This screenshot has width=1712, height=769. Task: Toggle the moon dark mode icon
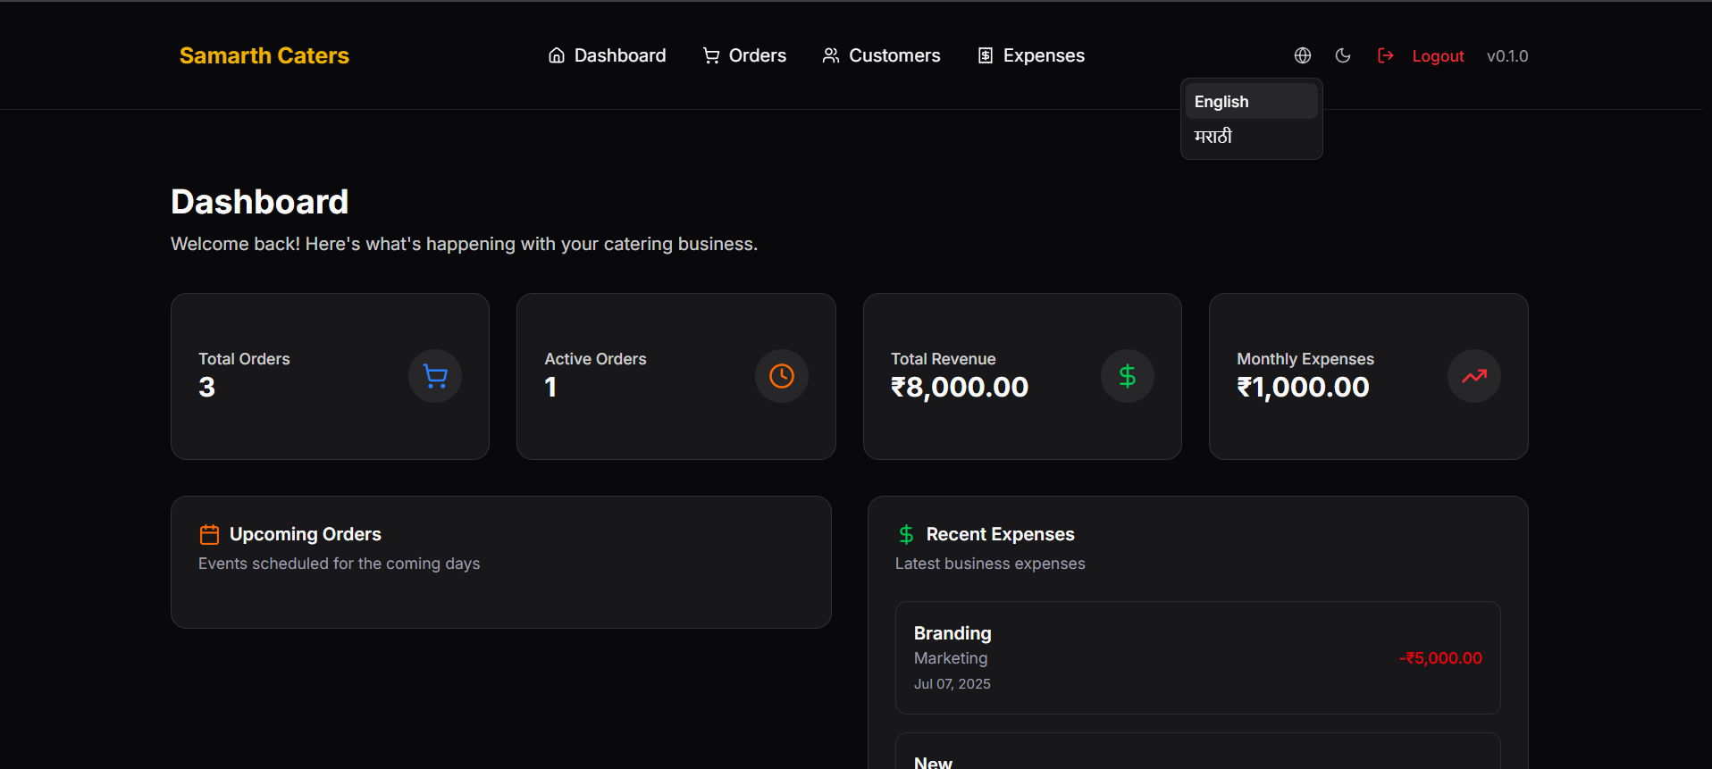pyautogui.click(x=1343, y=54)
